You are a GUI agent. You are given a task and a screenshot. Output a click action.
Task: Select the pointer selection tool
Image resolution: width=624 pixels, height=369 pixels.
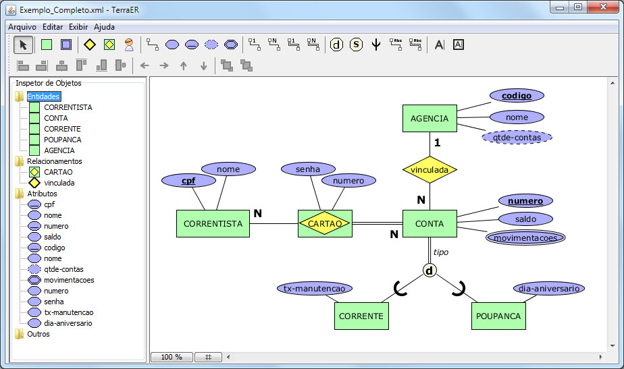point(23,45)
